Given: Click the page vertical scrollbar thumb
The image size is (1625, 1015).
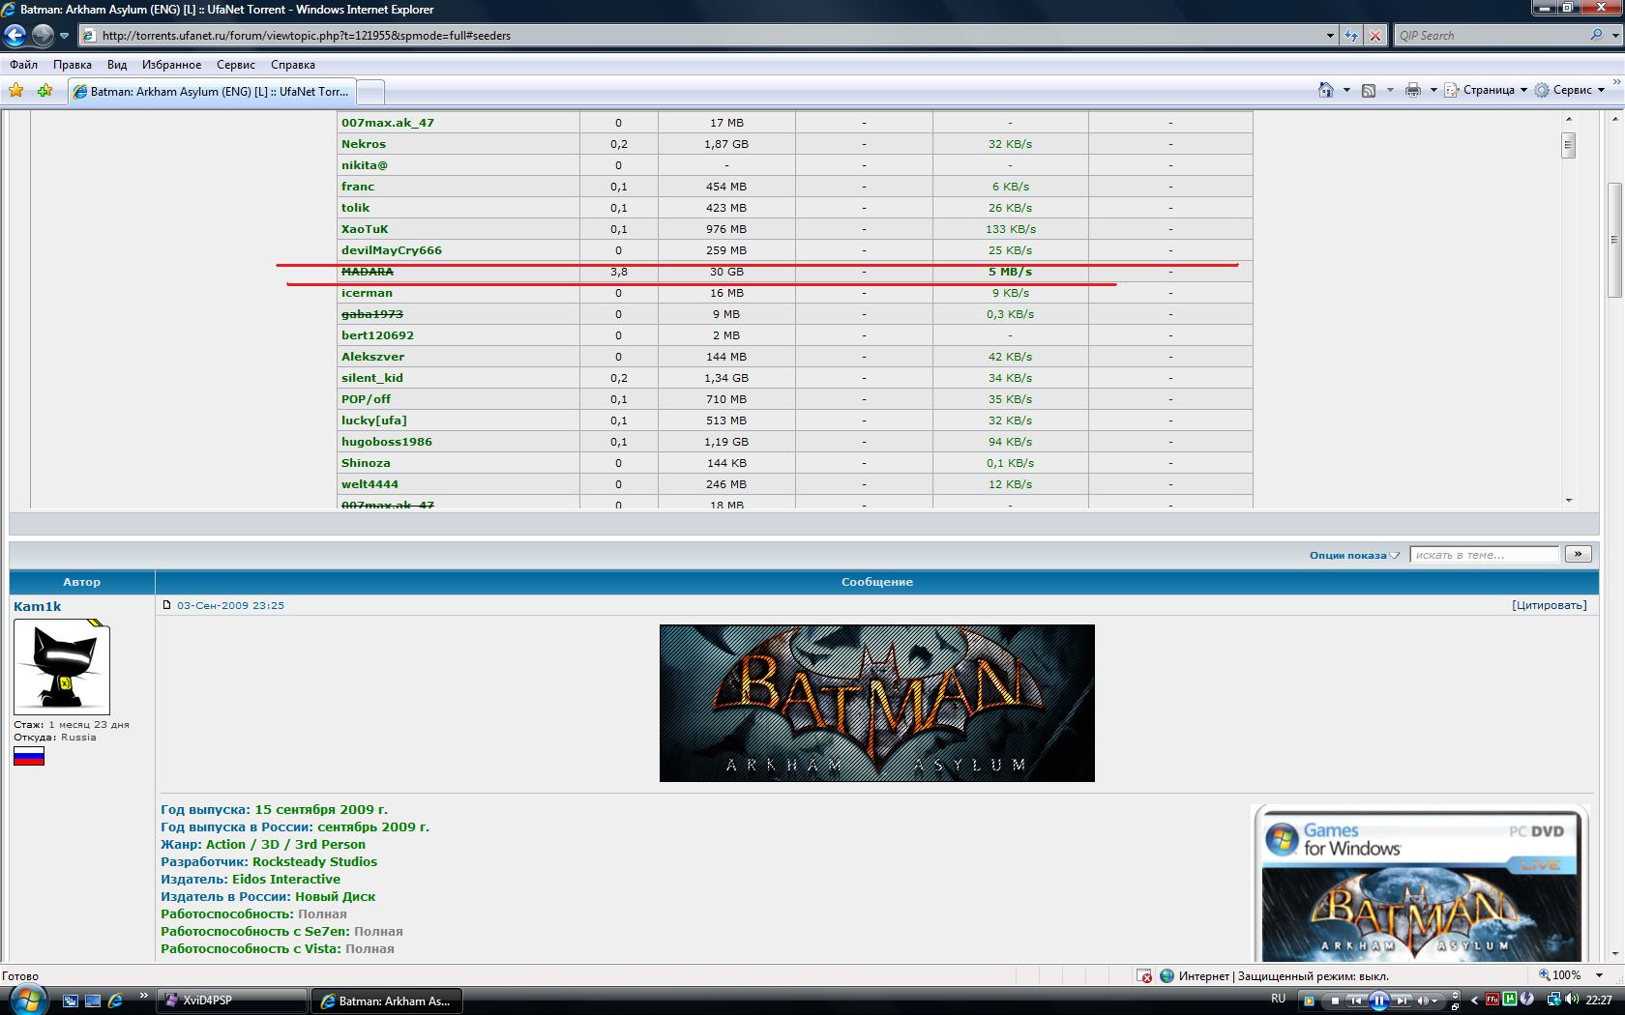Looking at the screenshot, I should coord(1614,240).
